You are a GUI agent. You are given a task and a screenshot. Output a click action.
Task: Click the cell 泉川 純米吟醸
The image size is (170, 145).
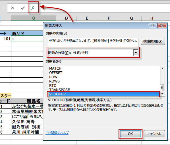click(x=27, y=132)
